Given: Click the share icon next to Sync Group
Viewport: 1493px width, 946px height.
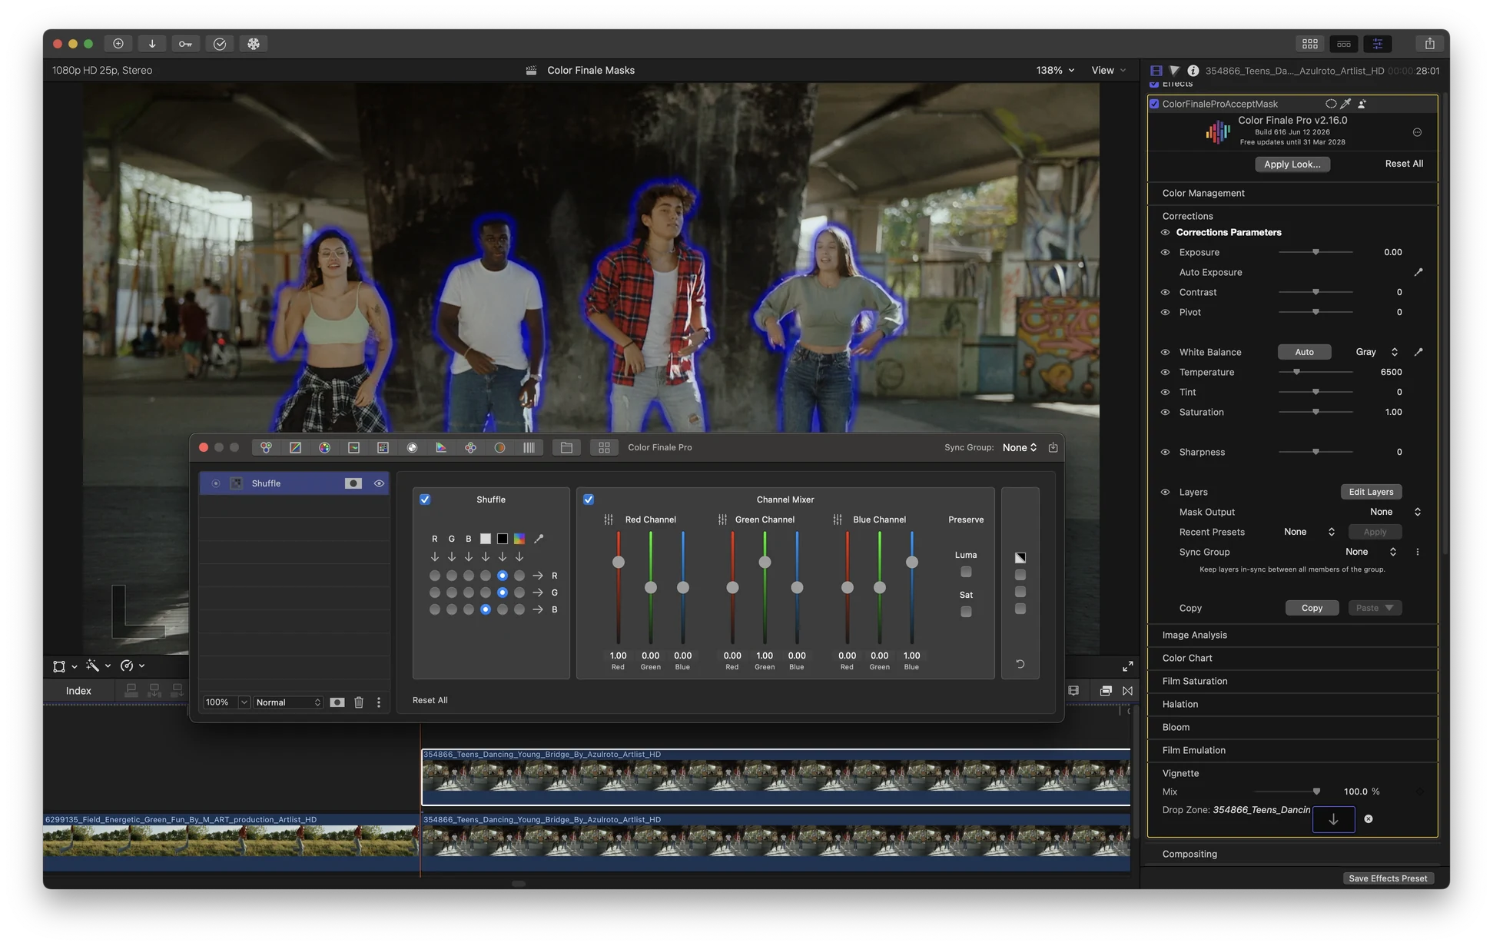Looking at the screenshot, I should (x=1053, y=447).
